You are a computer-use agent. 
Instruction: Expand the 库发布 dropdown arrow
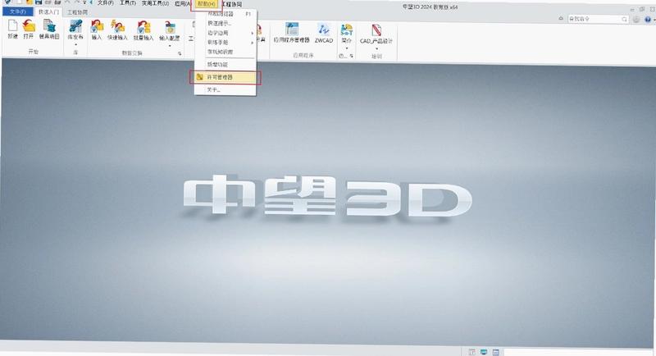click(75, 44)
